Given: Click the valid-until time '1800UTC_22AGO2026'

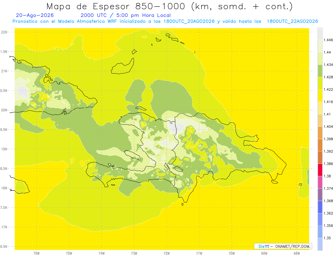Looking at the screenshot, I should pos(292,21).
